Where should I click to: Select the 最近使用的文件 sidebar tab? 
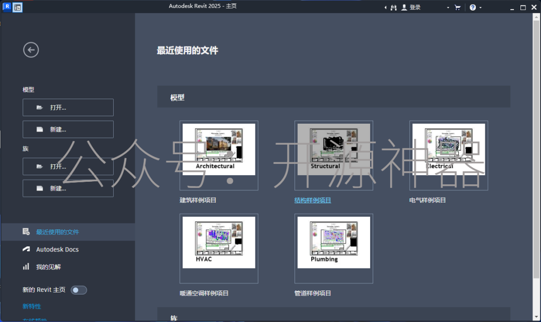68,232
